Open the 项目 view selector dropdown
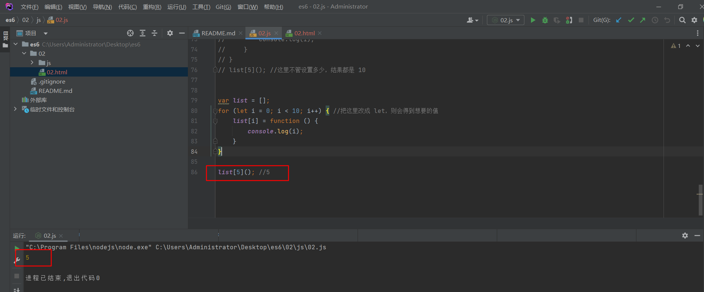The width and height of the screenshot is (704, 292). tap(32, 33)
